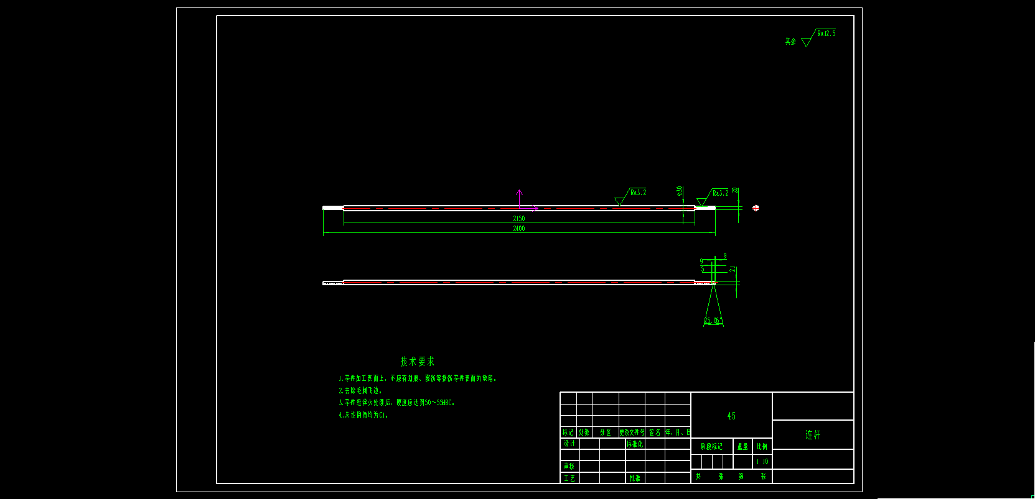Click technical note 1 about surface scratches
1035x499 pixels.
(x=418, y=378)
